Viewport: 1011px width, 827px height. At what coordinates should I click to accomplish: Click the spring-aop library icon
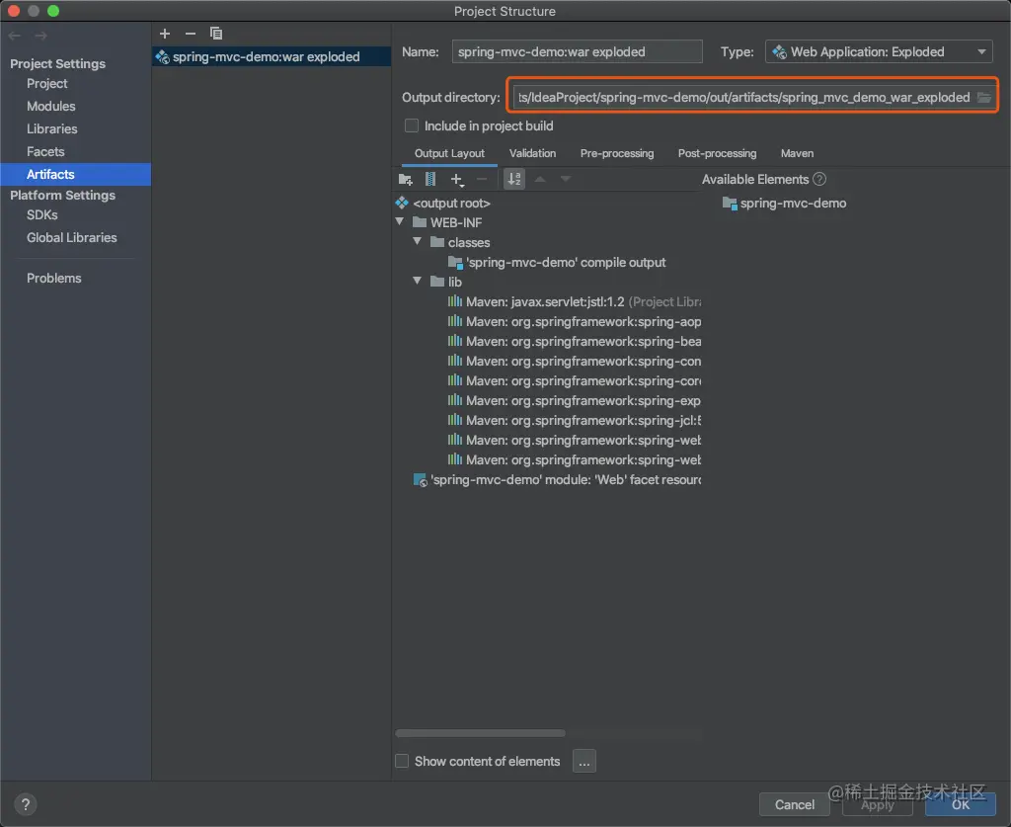(x=454, y=321)
